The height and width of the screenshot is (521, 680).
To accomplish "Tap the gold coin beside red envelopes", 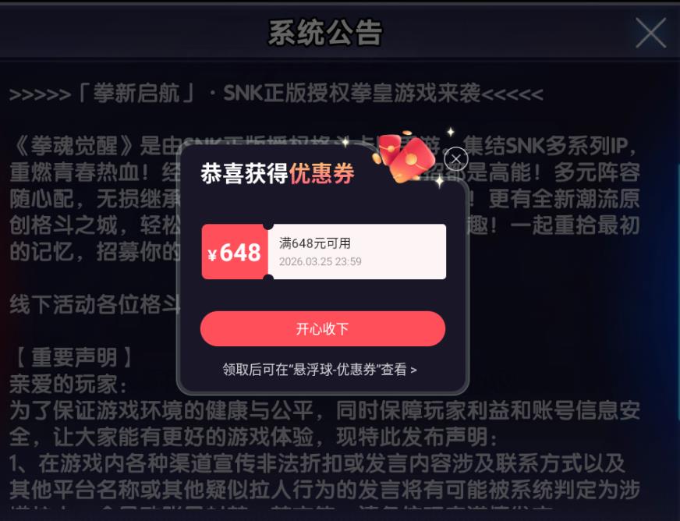I will (x=376, y=158).
